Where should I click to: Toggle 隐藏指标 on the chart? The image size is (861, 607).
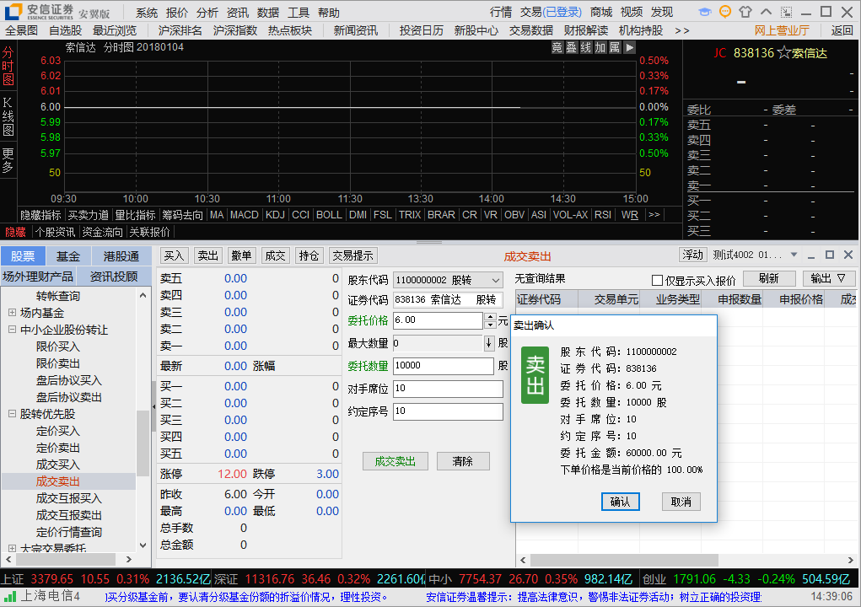click(40, 215)
